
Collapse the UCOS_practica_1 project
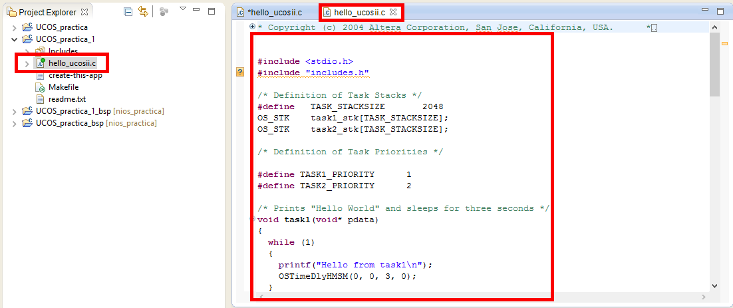point(15,39)
